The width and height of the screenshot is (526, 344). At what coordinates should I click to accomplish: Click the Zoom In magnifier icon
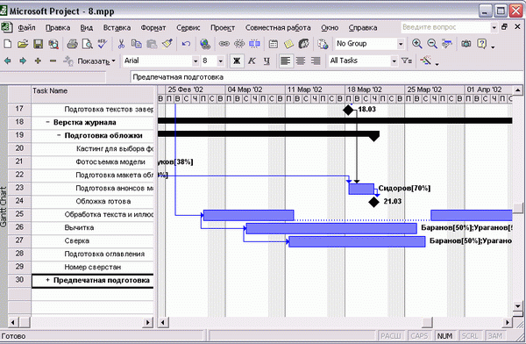pos(417,44)
